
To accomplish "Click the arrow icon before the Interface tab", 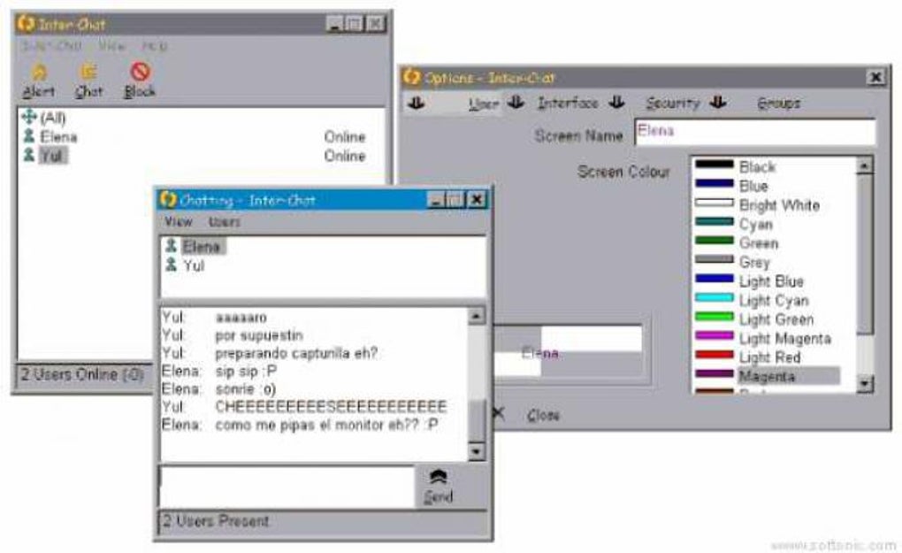I will click(516, 102).
